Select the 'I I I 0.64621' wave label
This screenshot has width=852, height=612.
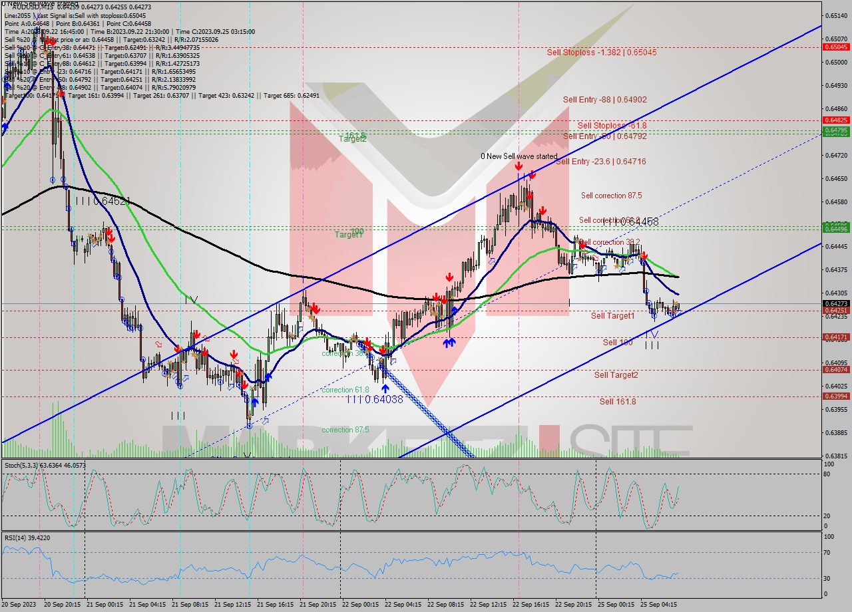click(x=102, y=200)
